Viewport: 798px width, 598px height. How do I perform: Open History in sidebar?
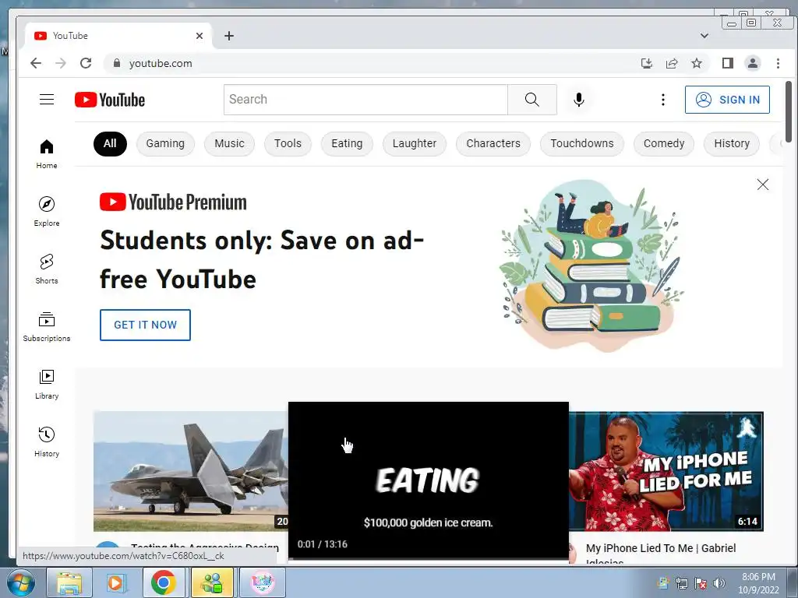click(x=46, y=441)
